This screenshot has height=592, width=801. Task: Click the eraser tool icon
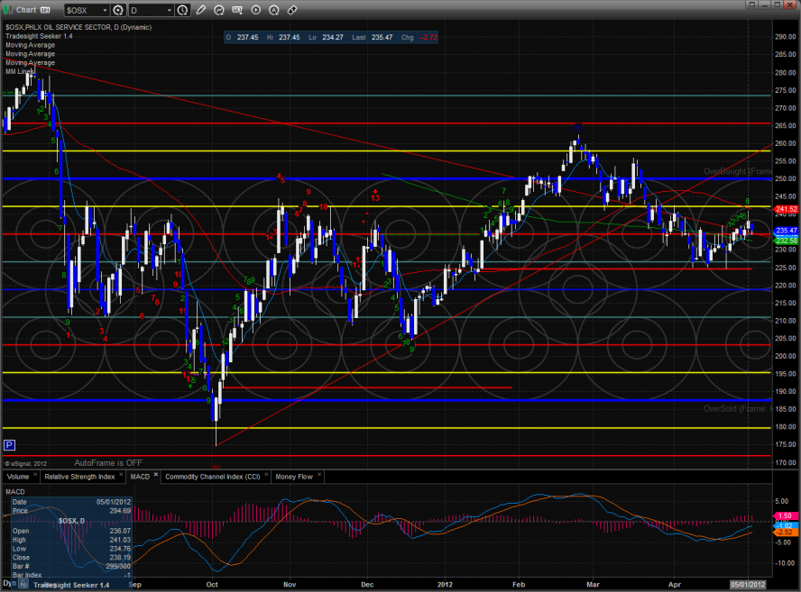292,10
